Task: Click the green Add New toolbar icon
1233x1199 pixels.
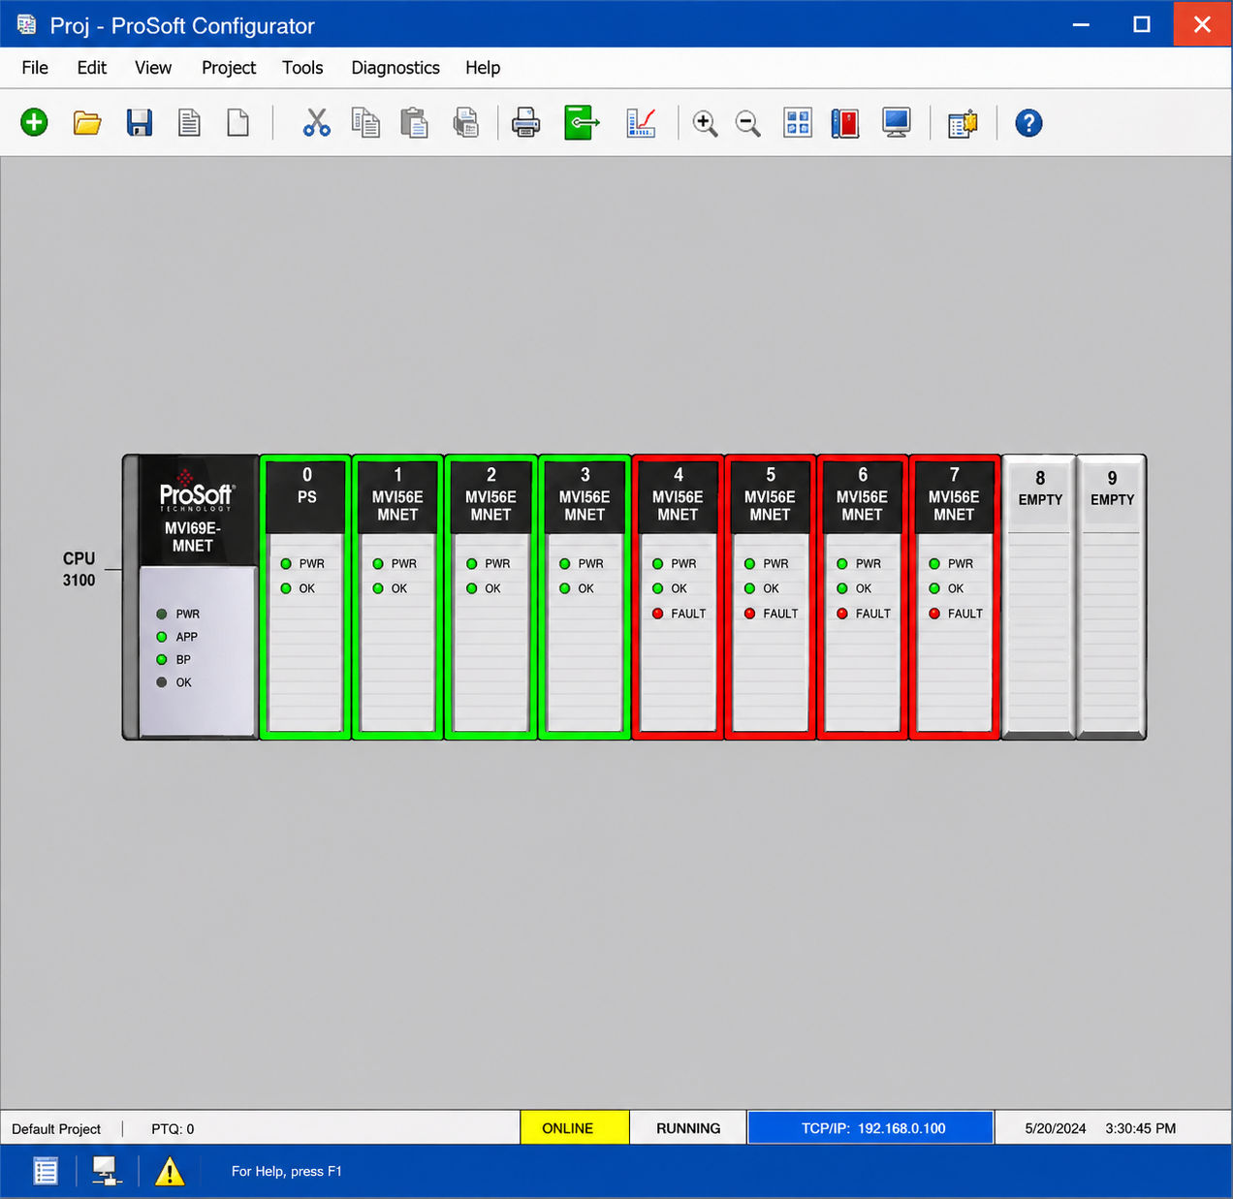Action: (34, 123)
